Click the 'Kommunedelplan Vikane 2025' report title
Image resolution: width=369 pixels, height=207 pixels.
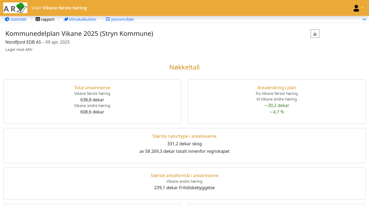point(79,34)
